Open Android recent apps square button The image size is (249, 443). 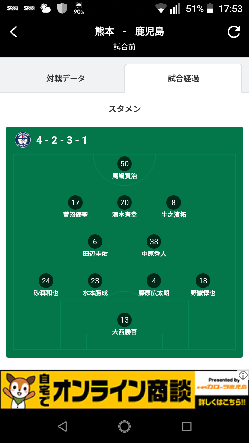187,426
